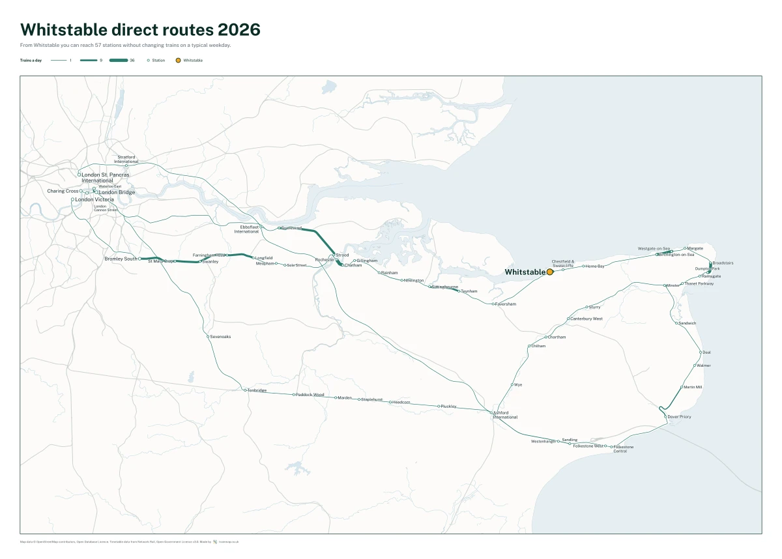
Task: Click the Margate station marker
Action: pos(685,248)
